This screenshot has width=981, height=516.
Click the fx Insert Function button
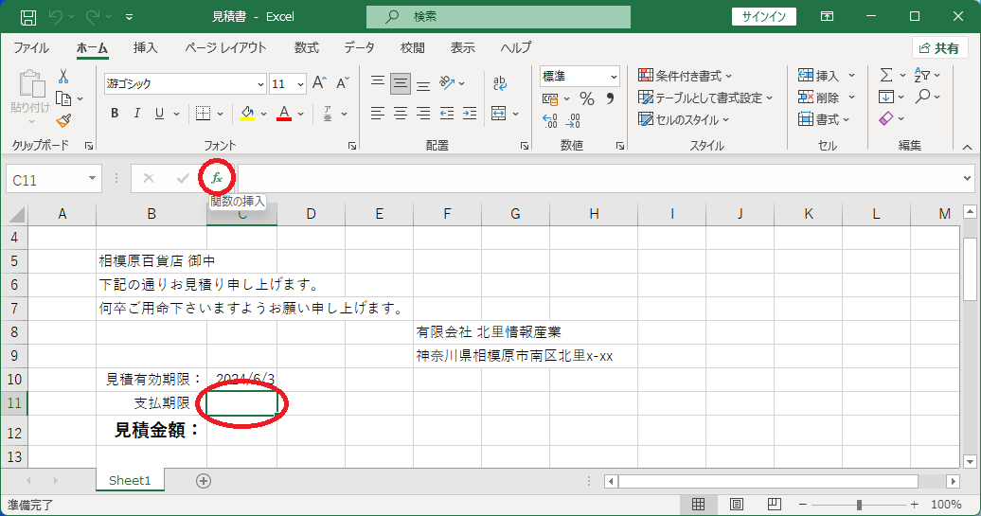coord(217,178)
